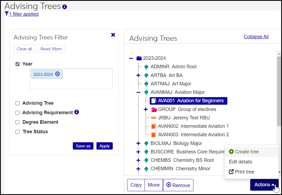The height and width of the screenshot is (195, 282).
Task: Click info icon next to Advising Requirement
Action: click(x=77, y=112)
